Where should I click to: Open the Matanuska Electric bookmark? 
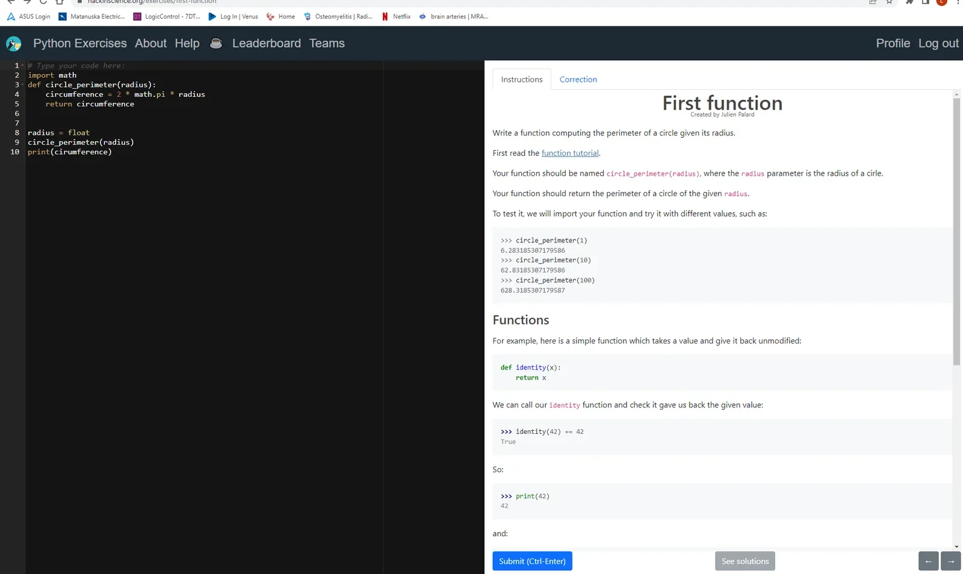[x=91, y=16]
